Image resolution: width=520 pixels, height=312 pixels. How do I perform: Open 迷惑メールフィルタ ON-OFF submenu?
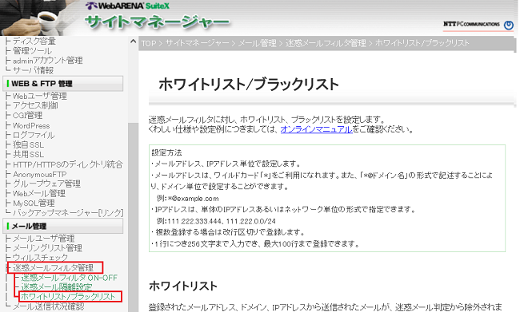pos(69,278)
